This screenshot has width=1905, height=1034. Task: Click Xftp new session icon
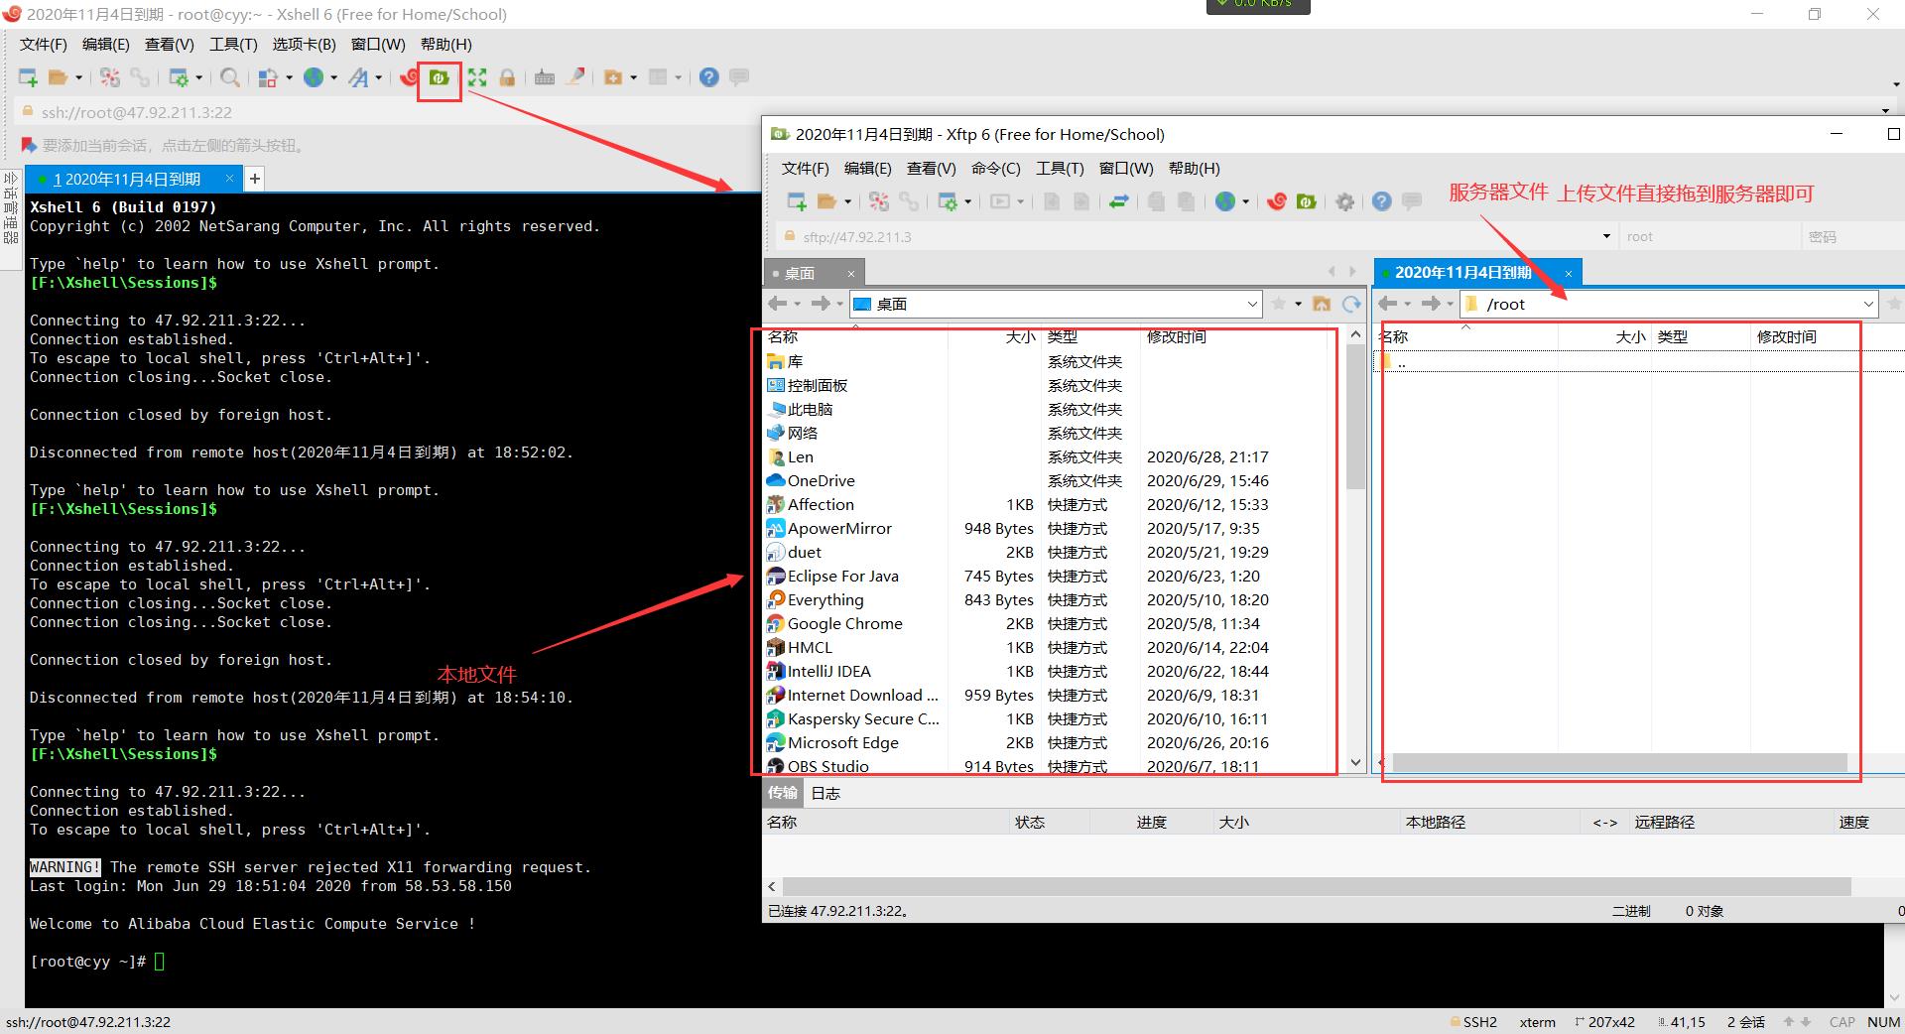tap(796, 201)
